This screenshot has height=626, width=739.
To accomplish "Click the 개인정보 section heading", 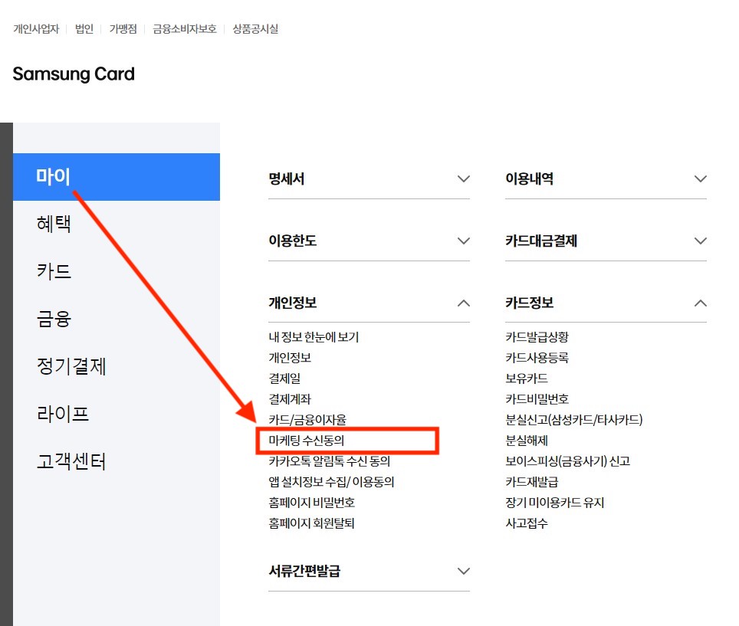I will [293, 303].
